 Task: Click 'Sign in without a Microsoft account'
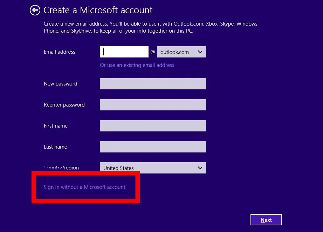[x=84, y=187]
